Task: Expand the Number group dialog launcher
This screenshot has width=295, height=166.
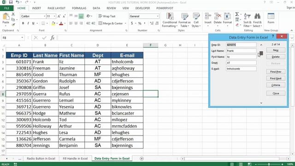Action: click(159, 30)
